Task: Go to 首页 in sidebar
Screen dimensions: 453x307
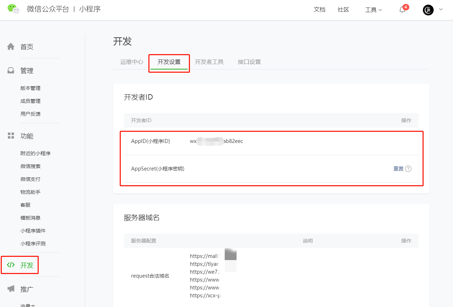Action: point(27,47)
